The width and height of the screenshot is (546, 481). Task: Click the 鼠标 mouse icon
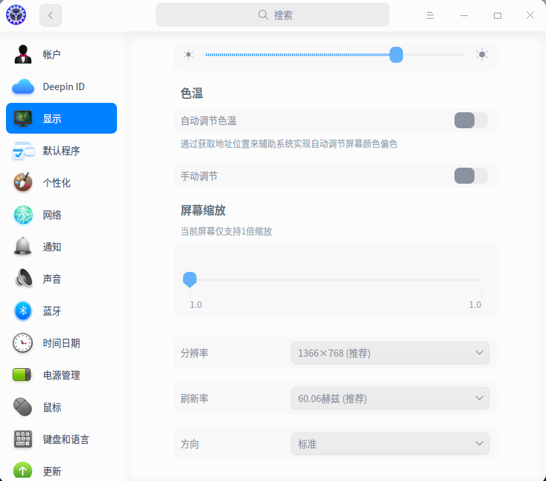pos(23,407)
